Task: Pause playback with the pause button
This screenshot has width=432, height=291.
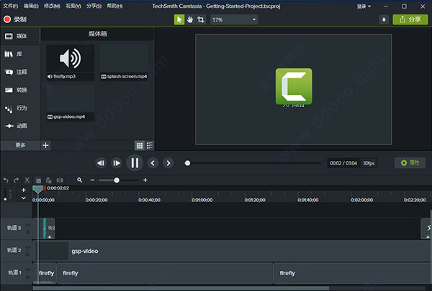Action: [135, 163]
